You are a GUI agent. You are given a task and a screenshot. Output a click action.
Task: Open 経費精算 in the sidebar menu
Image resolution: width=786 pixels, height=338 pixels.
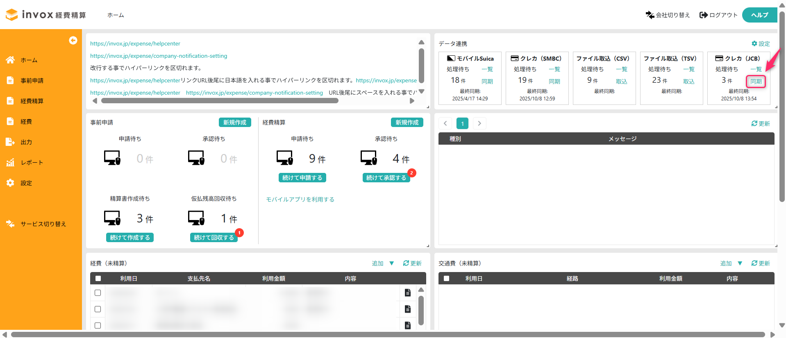click(32, 101)
